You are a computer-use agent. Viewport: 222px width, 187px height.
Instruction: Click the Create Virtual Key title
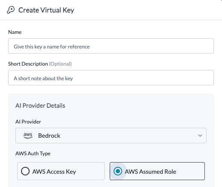click(46, 10)
